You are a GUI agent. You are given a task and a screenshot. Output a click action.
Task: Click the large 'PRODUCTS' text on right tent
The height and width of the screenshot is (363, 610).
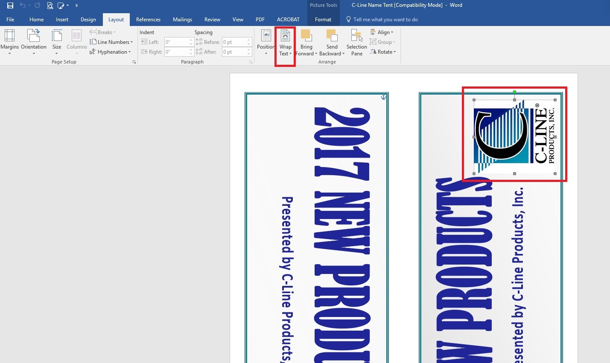pyautogui.click(x=464, y=255)
